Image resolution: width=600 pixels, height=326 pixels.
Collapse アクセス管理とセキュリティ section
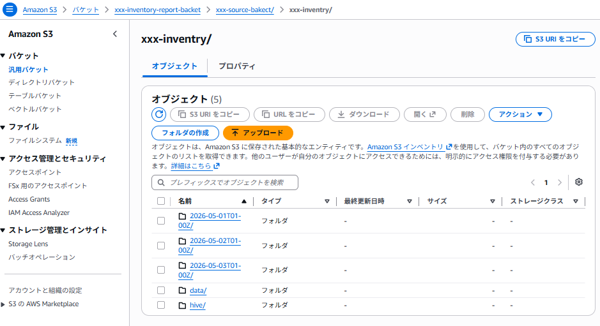[3, 159]
